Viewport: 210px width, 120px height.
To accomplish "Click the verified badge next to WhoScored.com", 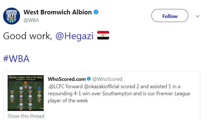I will point(89,79).
